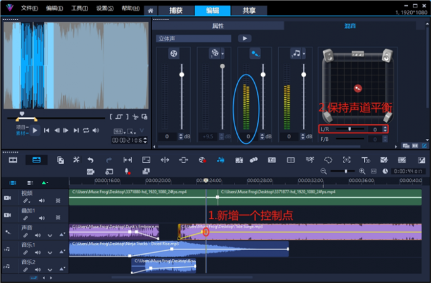Click the L/R balance slider
The height and width of the screenshot is (283, 431).
(350, 129)
